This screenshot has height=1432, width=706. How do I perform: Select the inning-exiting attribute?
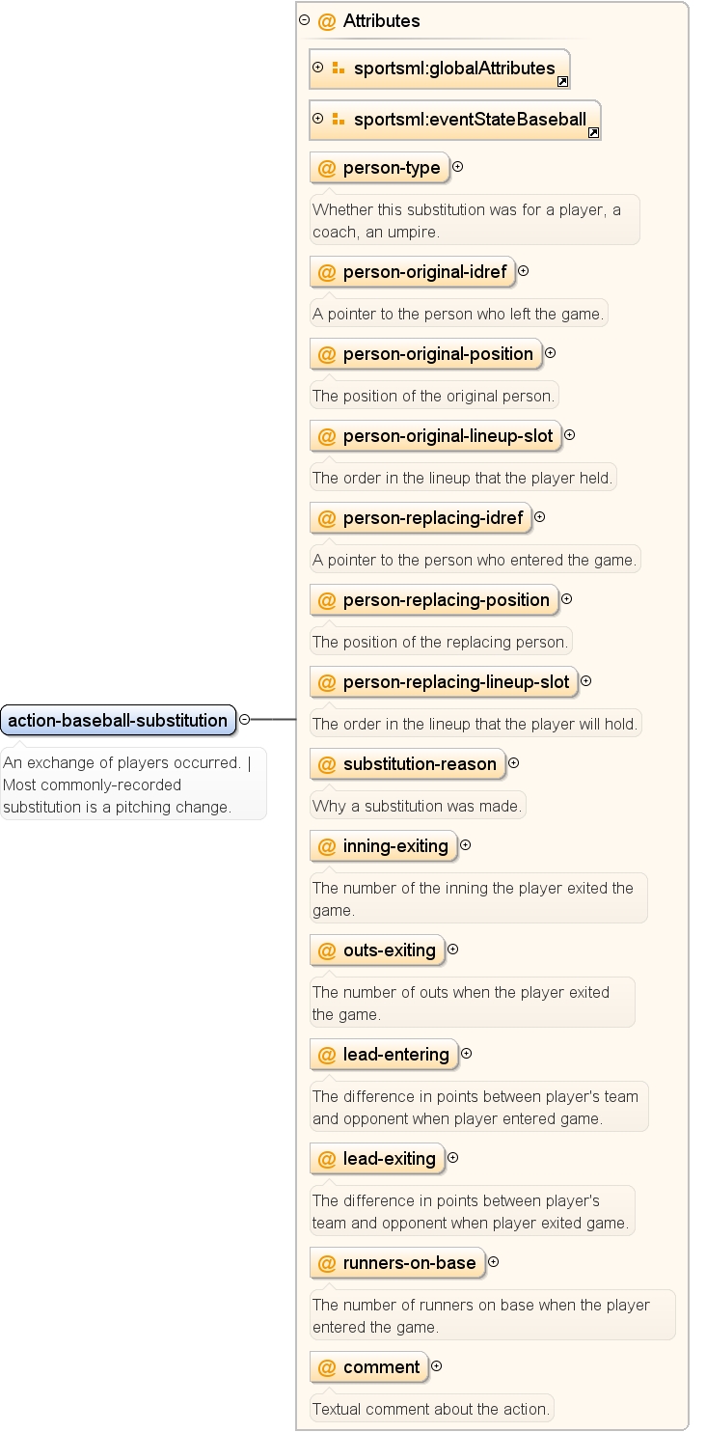click(x=383, y=846)
